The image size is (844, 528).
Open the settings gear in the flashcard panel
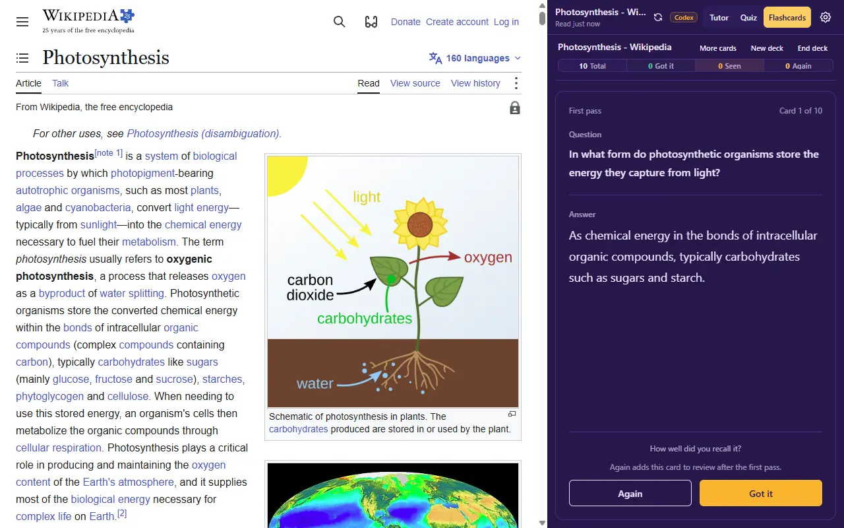pos(826,18)
